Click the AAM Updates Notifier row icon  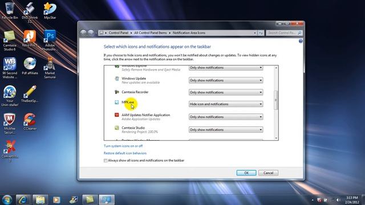[117, 115]
